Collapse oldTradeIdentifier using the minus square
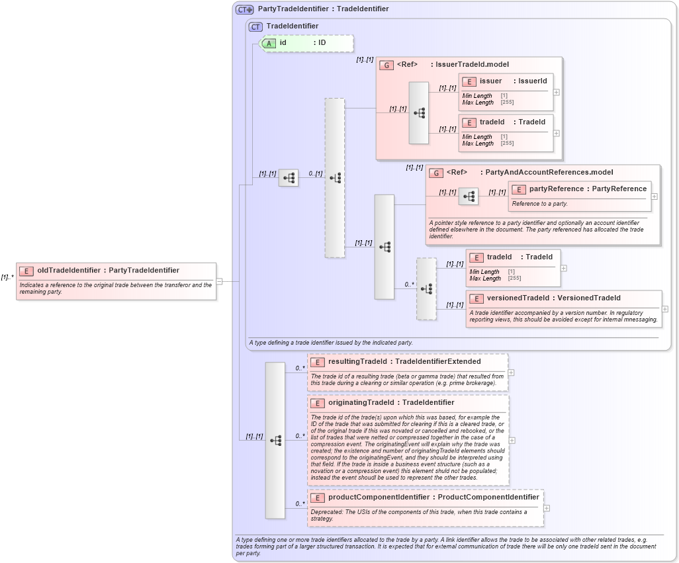Viewport: 679px width, 563px height. click(219, 281)
